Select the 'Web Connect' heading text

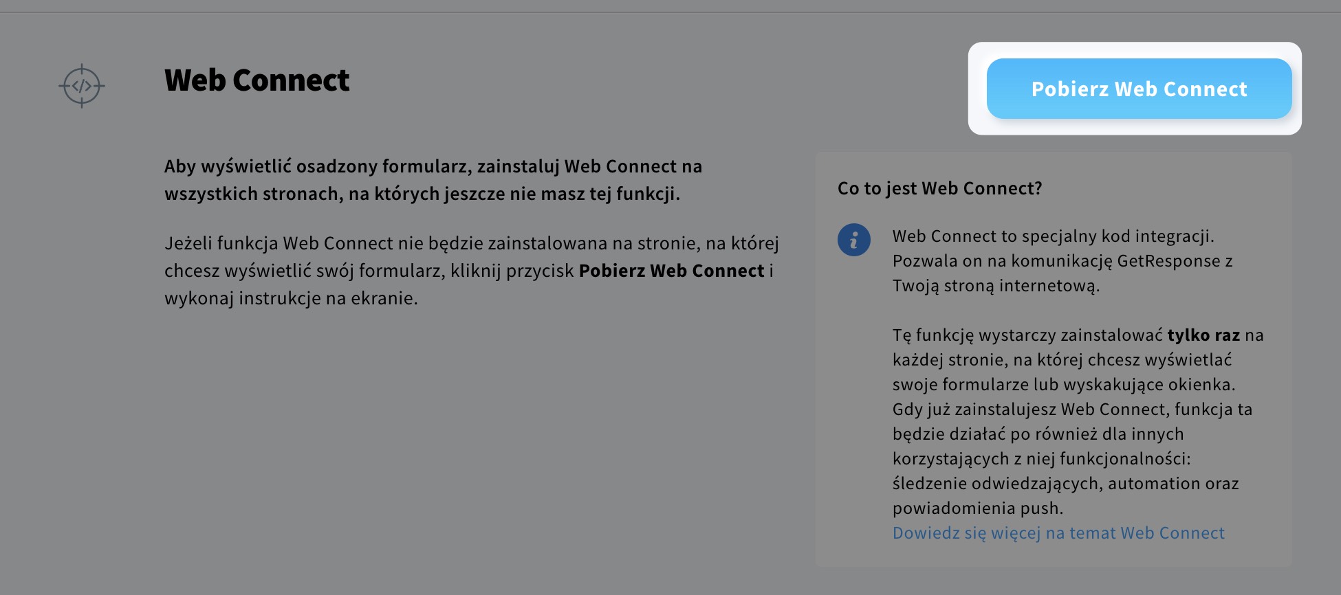[x=257, y=80]
